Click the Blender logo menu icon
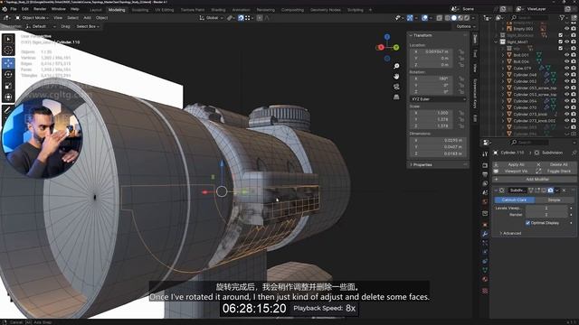Viewport: 579px width, 325px height. (5, 9)
